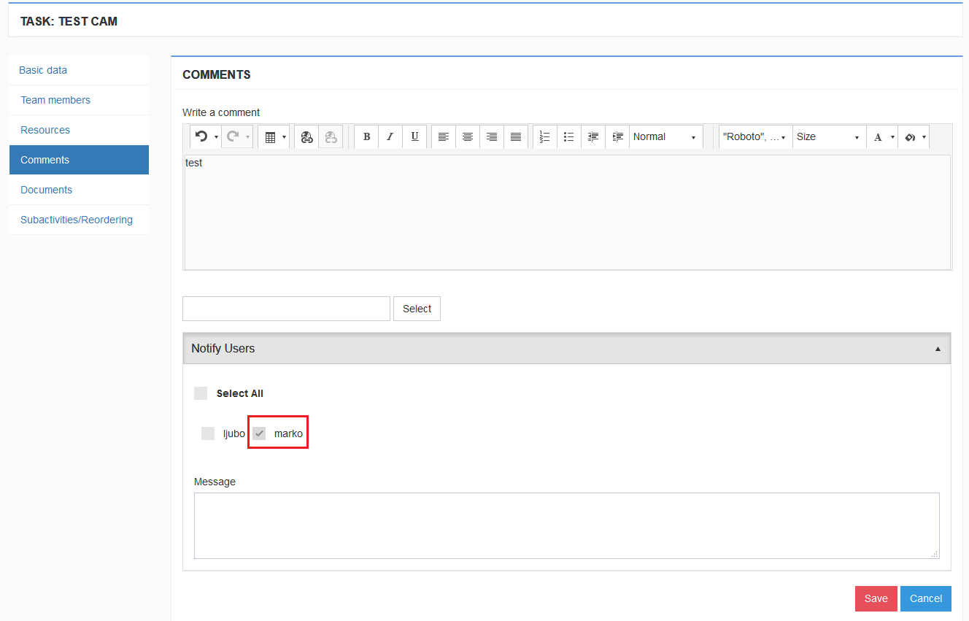Open Subactivities/Reordering in side menu
969x621 pixels.
coord(79,220)
